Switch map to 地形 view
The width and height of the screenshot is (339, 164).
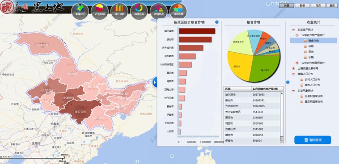(318, 6)
